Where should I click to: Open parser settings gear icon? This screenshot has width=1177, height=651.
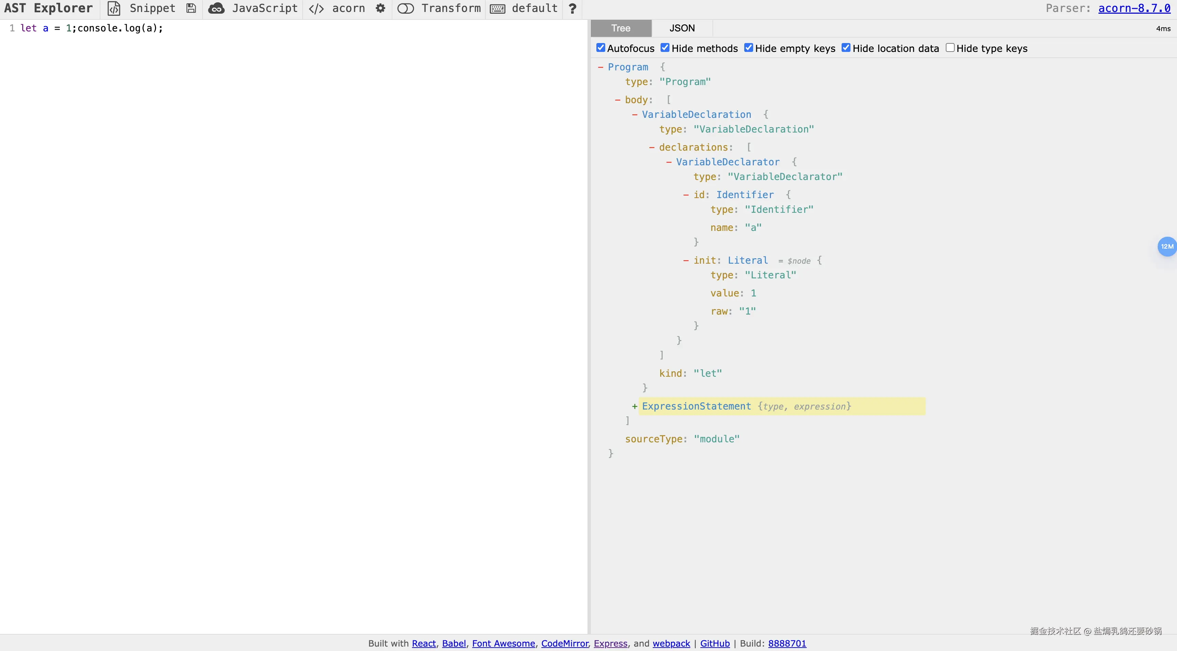pos(380,9)
